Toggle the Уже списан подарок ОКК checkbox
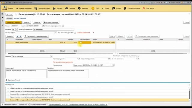 (x=75, y=33)
